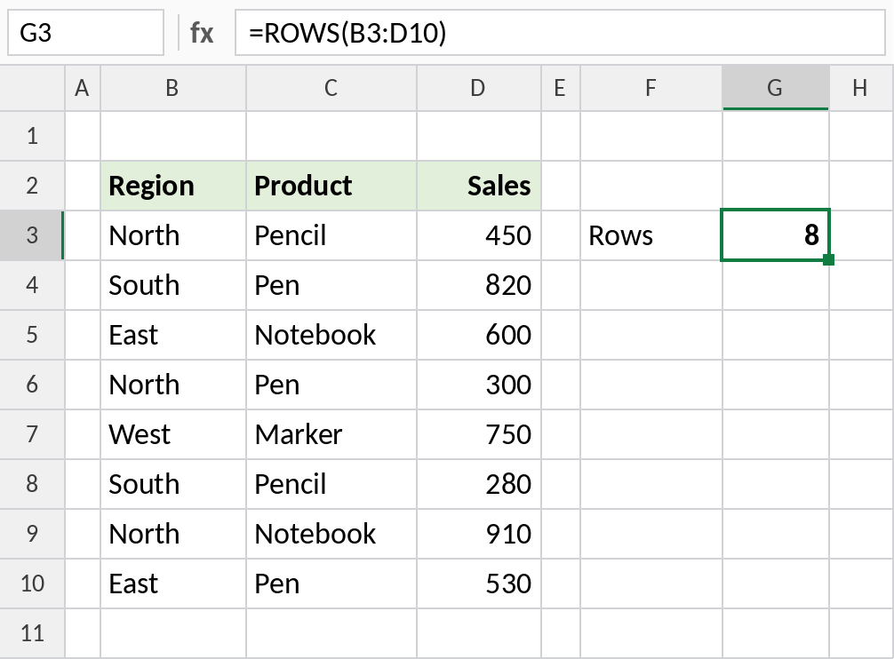Click the cell with value 530
The width and height of the screenshot is (894, 659).
(x=478, y=584)
